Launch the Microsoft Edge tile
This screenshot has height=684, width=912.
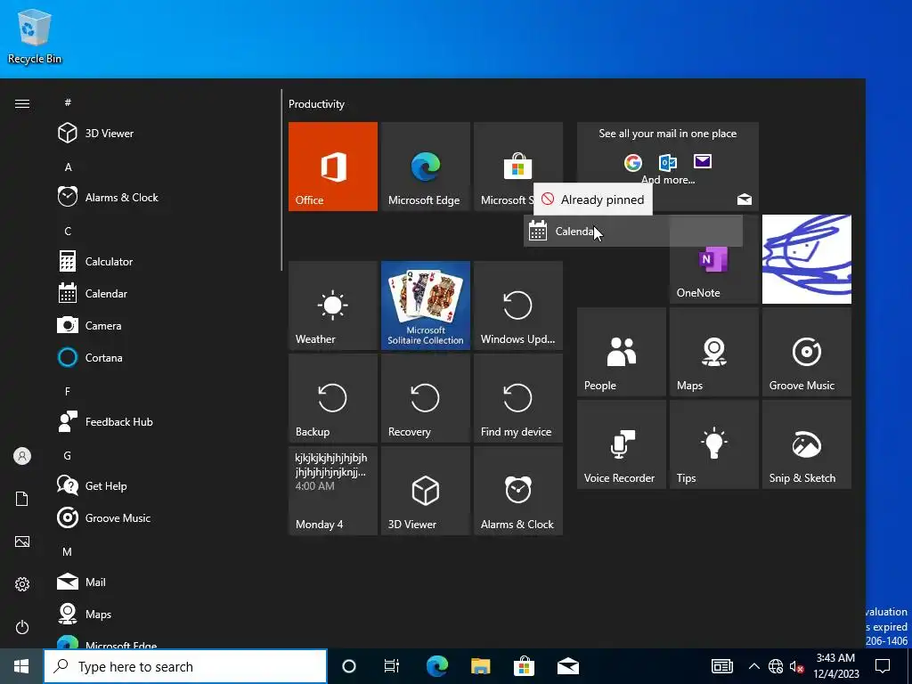pos(425,167)
